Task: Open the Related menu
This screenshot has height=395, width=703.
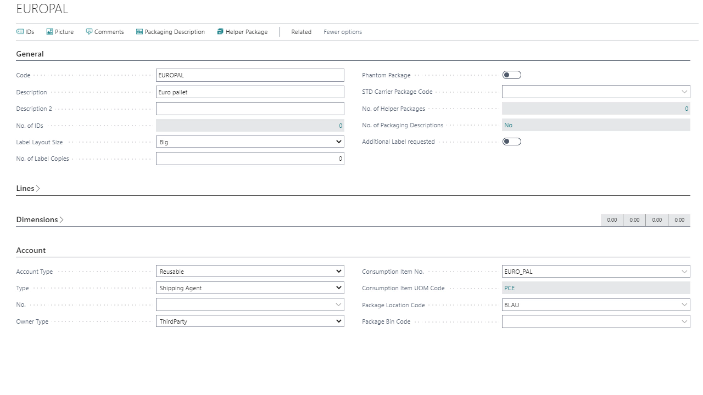Action: (301, 32)
